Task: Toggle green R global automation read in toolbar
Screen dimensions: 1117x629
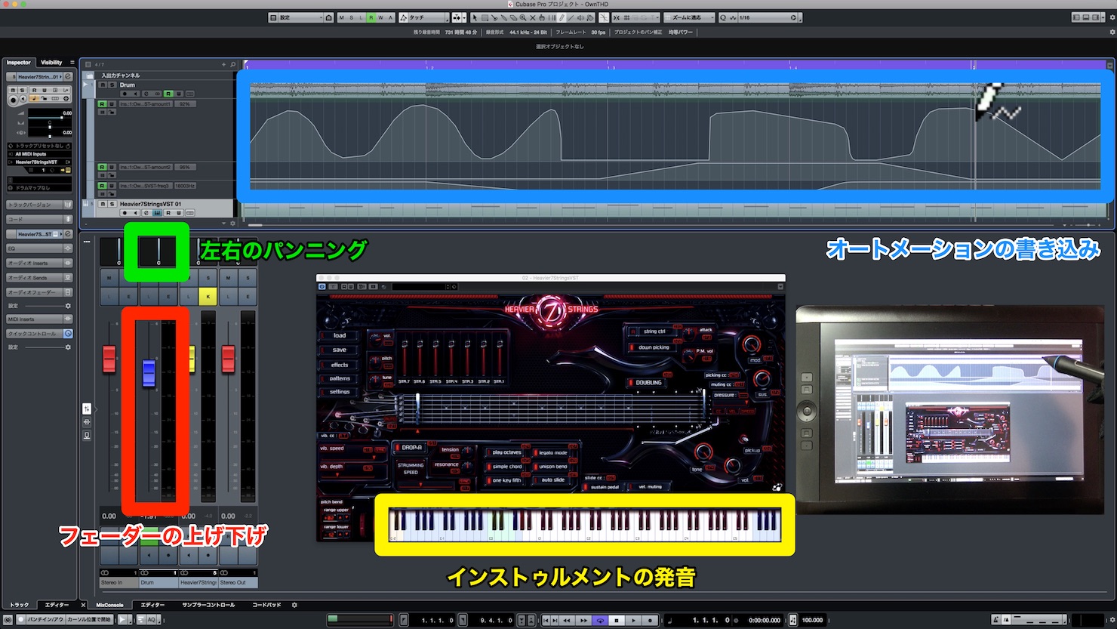Action: click(371, 17)
